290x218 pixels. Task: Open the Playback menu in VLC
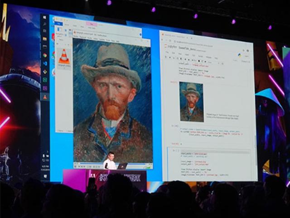tap(83, 38)
